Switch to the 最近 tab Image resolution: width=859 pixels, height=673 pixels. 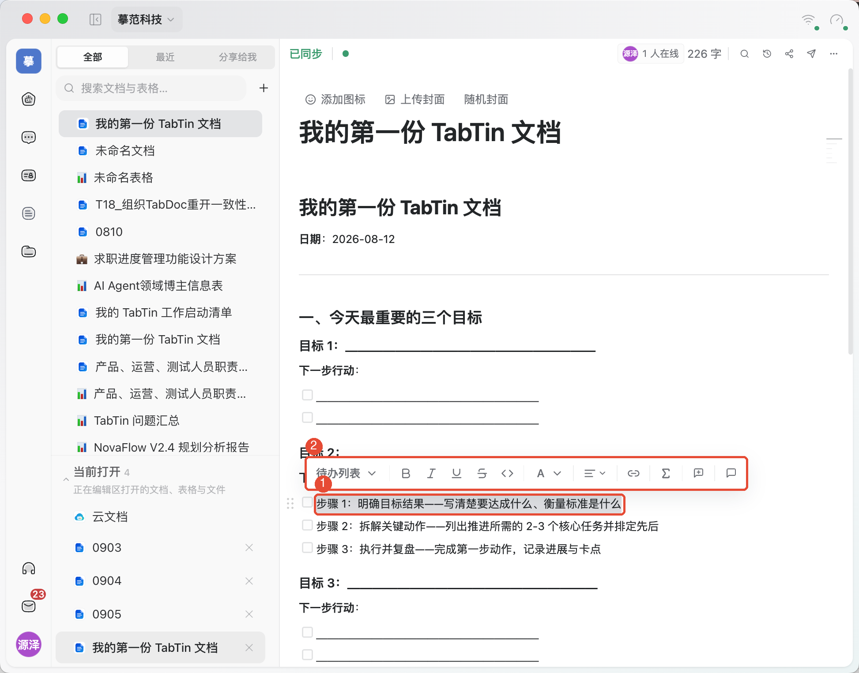165,57
